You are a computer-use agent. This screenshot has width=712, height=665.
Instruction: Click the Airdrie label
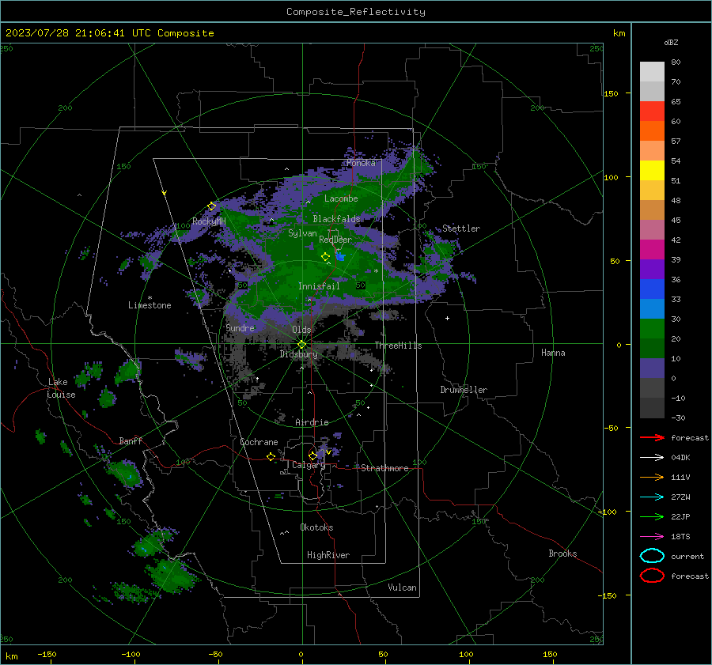[x=312, y=422]
